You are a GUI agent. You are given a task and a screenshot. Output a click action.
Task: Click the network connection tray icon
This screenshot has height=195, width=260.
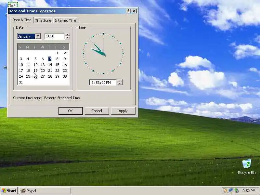(x=231, y=191)
